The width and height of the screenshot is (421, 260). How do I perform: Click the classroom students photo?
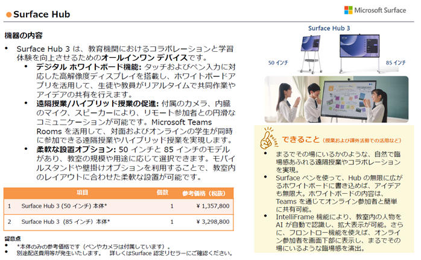point(337,99)
